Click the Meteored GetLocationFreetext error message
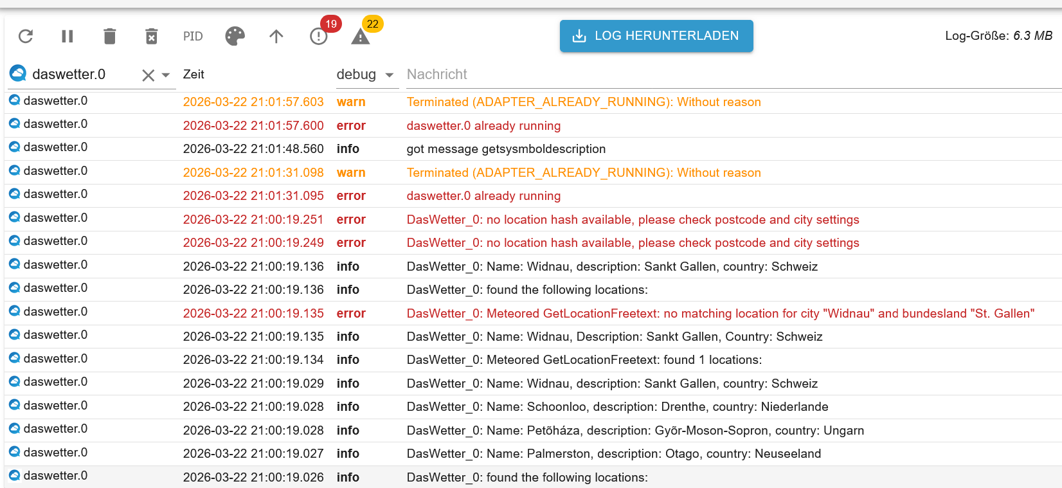1062x488 pixels. pyautogui.click(x=721, y=314)
